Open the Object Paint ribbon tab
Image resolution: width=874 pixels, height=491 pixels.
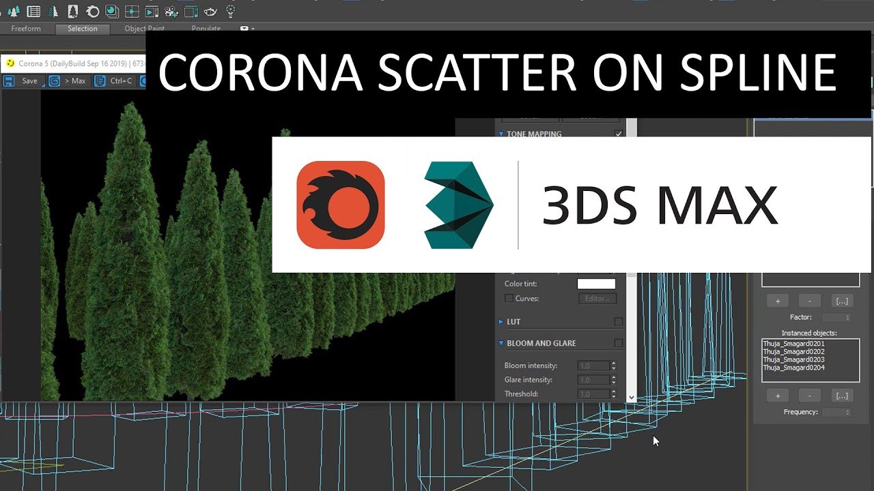(x=145, y=29)
